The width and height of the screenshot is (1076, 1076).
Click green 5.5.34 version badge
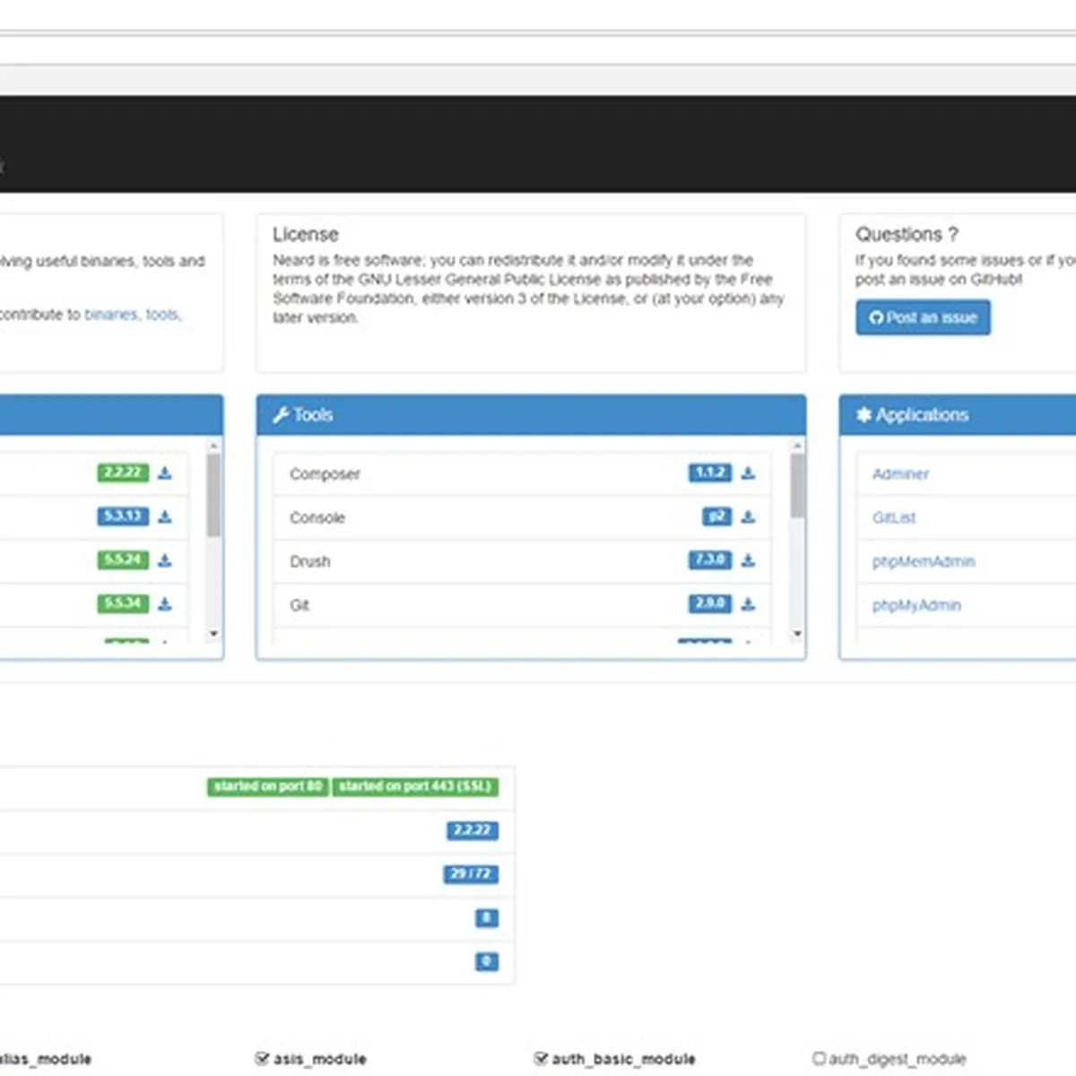pyautogui.click(x=123, y=603)
